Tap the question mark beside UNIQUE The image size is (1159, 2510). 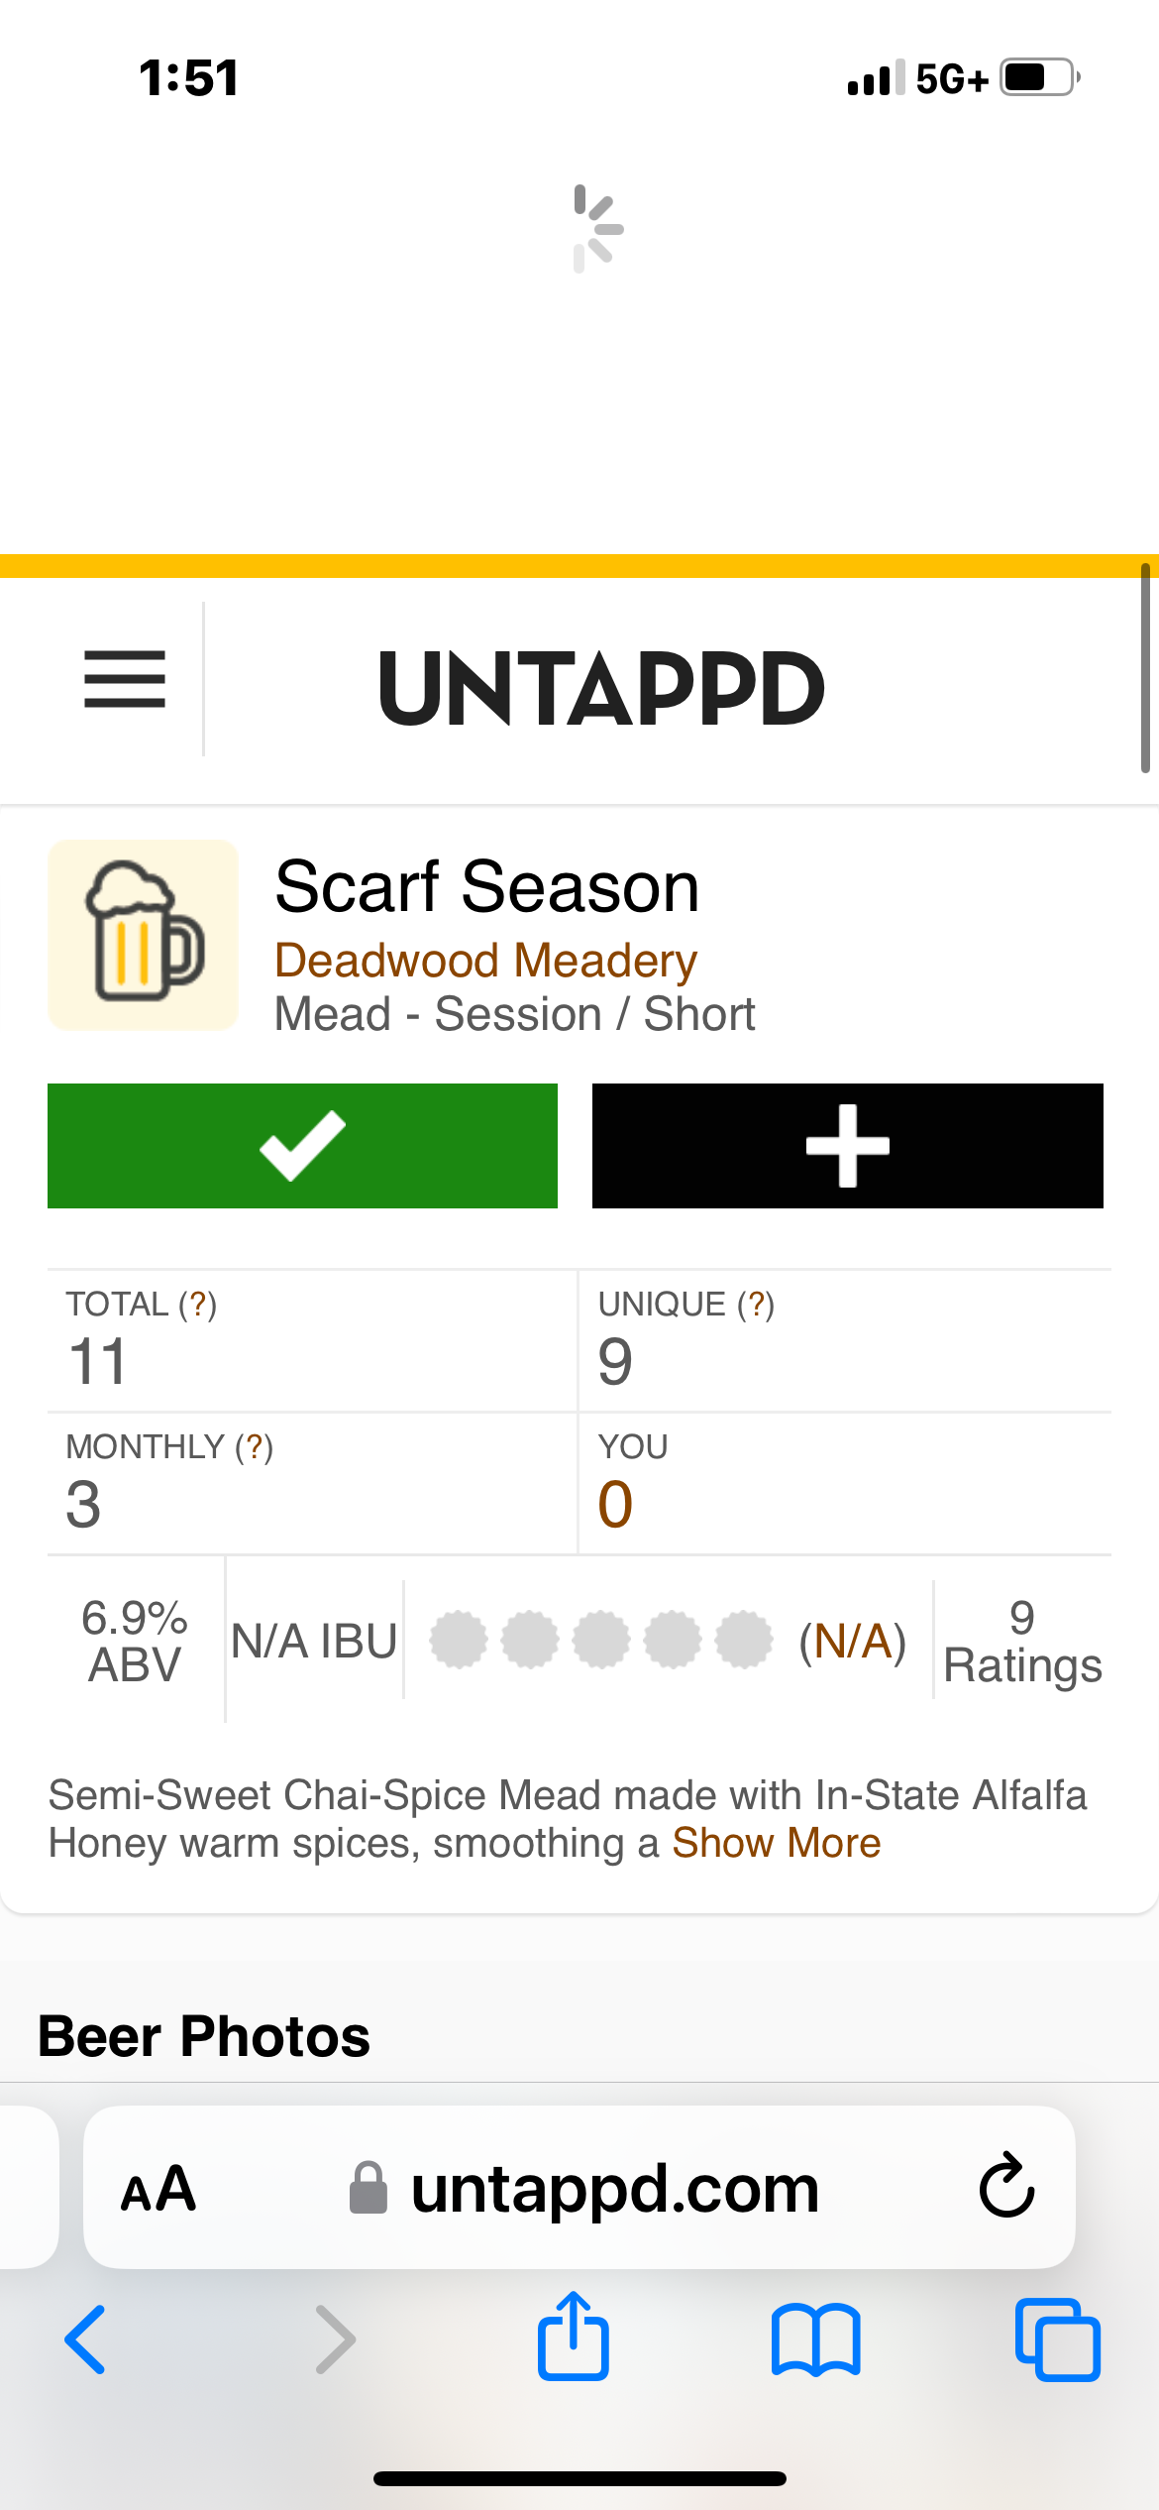756,1305
